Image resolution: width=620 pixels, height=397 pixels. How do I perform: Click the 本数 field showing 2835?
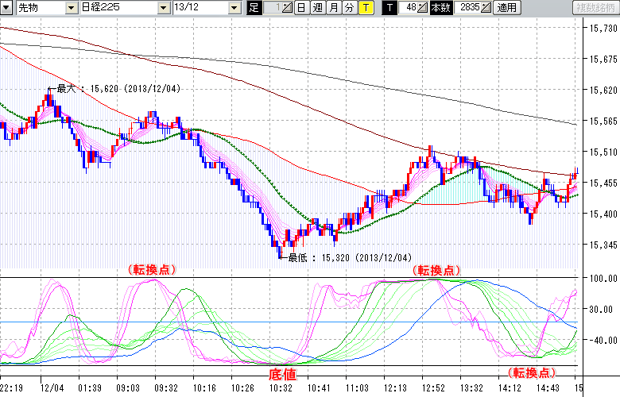click(467, 7)
